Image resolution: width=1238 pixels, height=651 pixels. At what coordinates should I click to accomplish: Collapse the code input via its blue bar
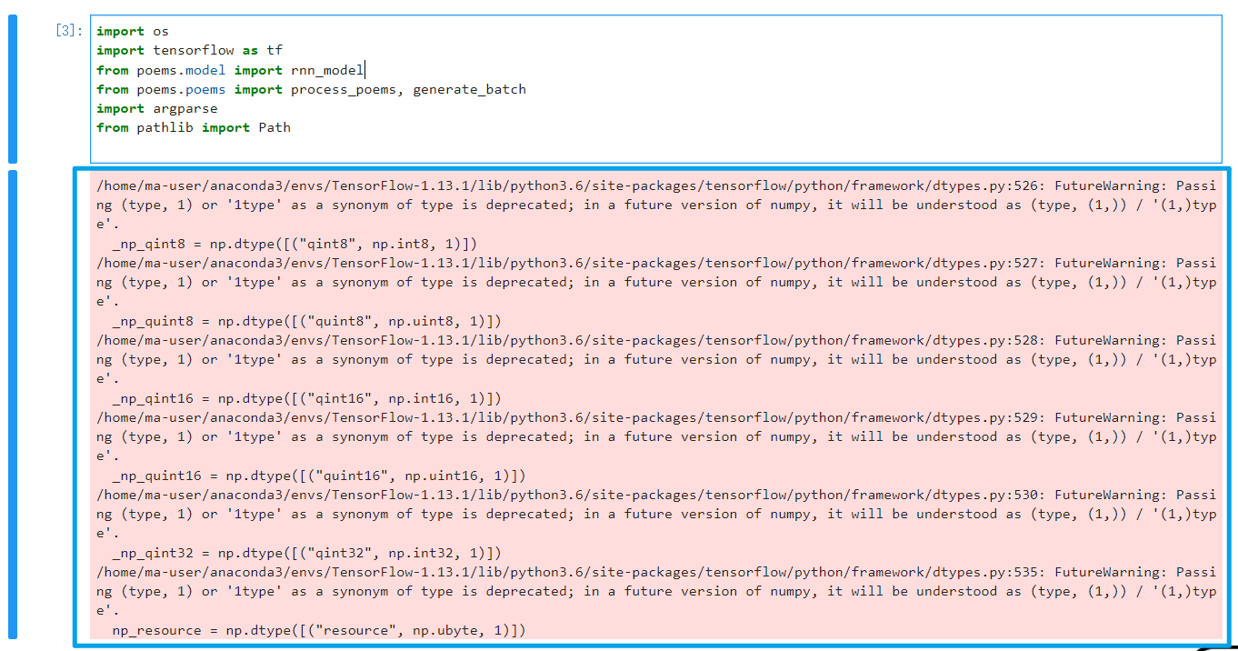coord(13,89)
